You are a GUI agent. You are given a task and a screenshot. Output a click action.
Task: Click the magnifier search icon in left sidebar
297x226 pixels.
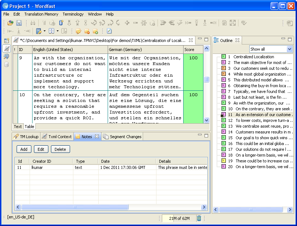tap(7, 56)
